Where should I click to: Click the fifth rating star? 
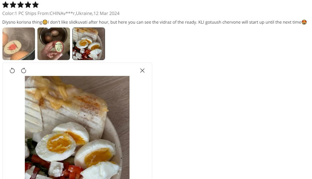(x=35, y=4)
